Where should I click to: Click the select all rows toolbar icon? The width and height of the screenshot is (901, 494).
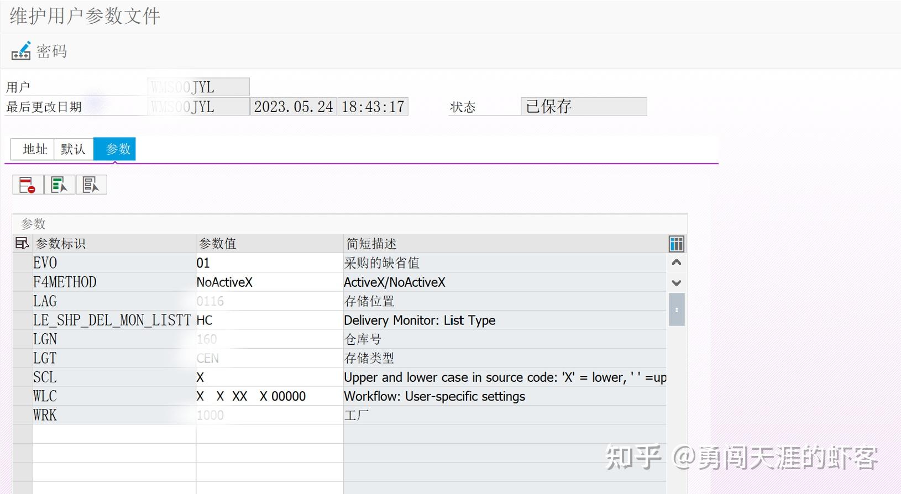click(x=59, y=185)
